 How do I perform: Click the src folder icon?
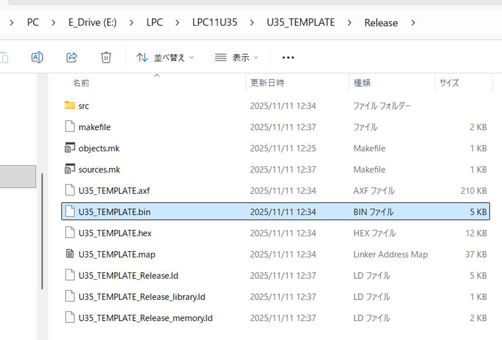pos(70,105)
